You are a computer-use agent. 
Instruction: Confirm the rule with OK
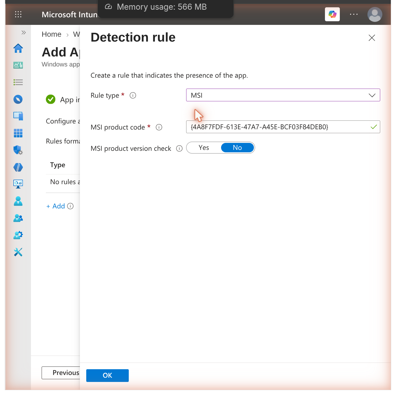108,376
